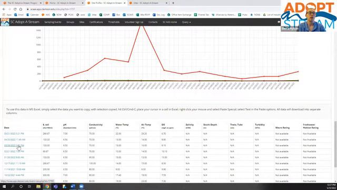Click the browser home icon

21,9
